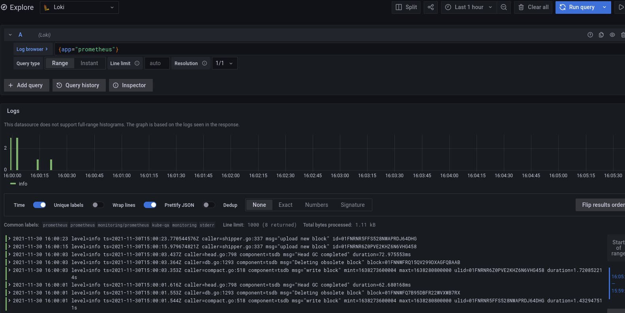Click Flip results order button
Screen dimensions: 625x313
pyautogui.click(x=601, y=205)
